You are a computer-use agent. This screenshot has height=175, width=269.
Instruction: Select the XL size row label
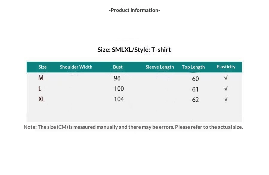[x=42, y=99]
